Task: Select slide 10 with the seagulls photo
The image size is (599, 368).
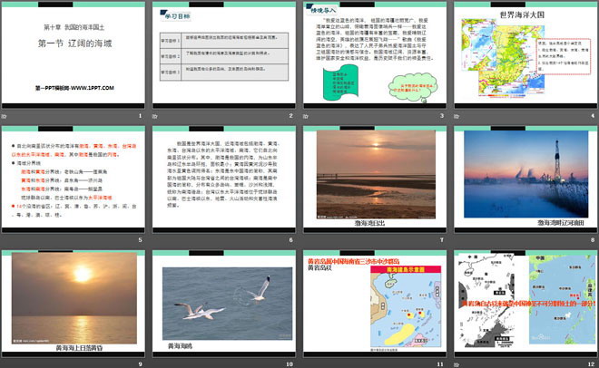Action: pos(224,304)
